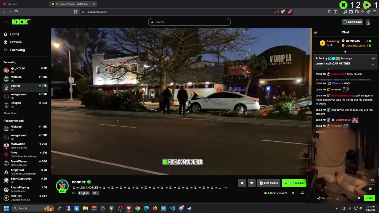This screenshot has width=379, height=213.
Task: Expand Following list with Show More
Action: [10, 113]
